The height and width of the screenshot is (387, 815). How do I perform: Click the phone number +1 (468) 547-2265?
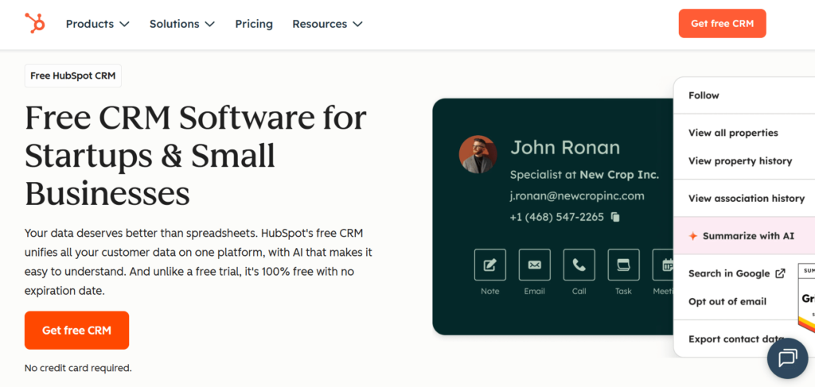[x=556, y=217]
